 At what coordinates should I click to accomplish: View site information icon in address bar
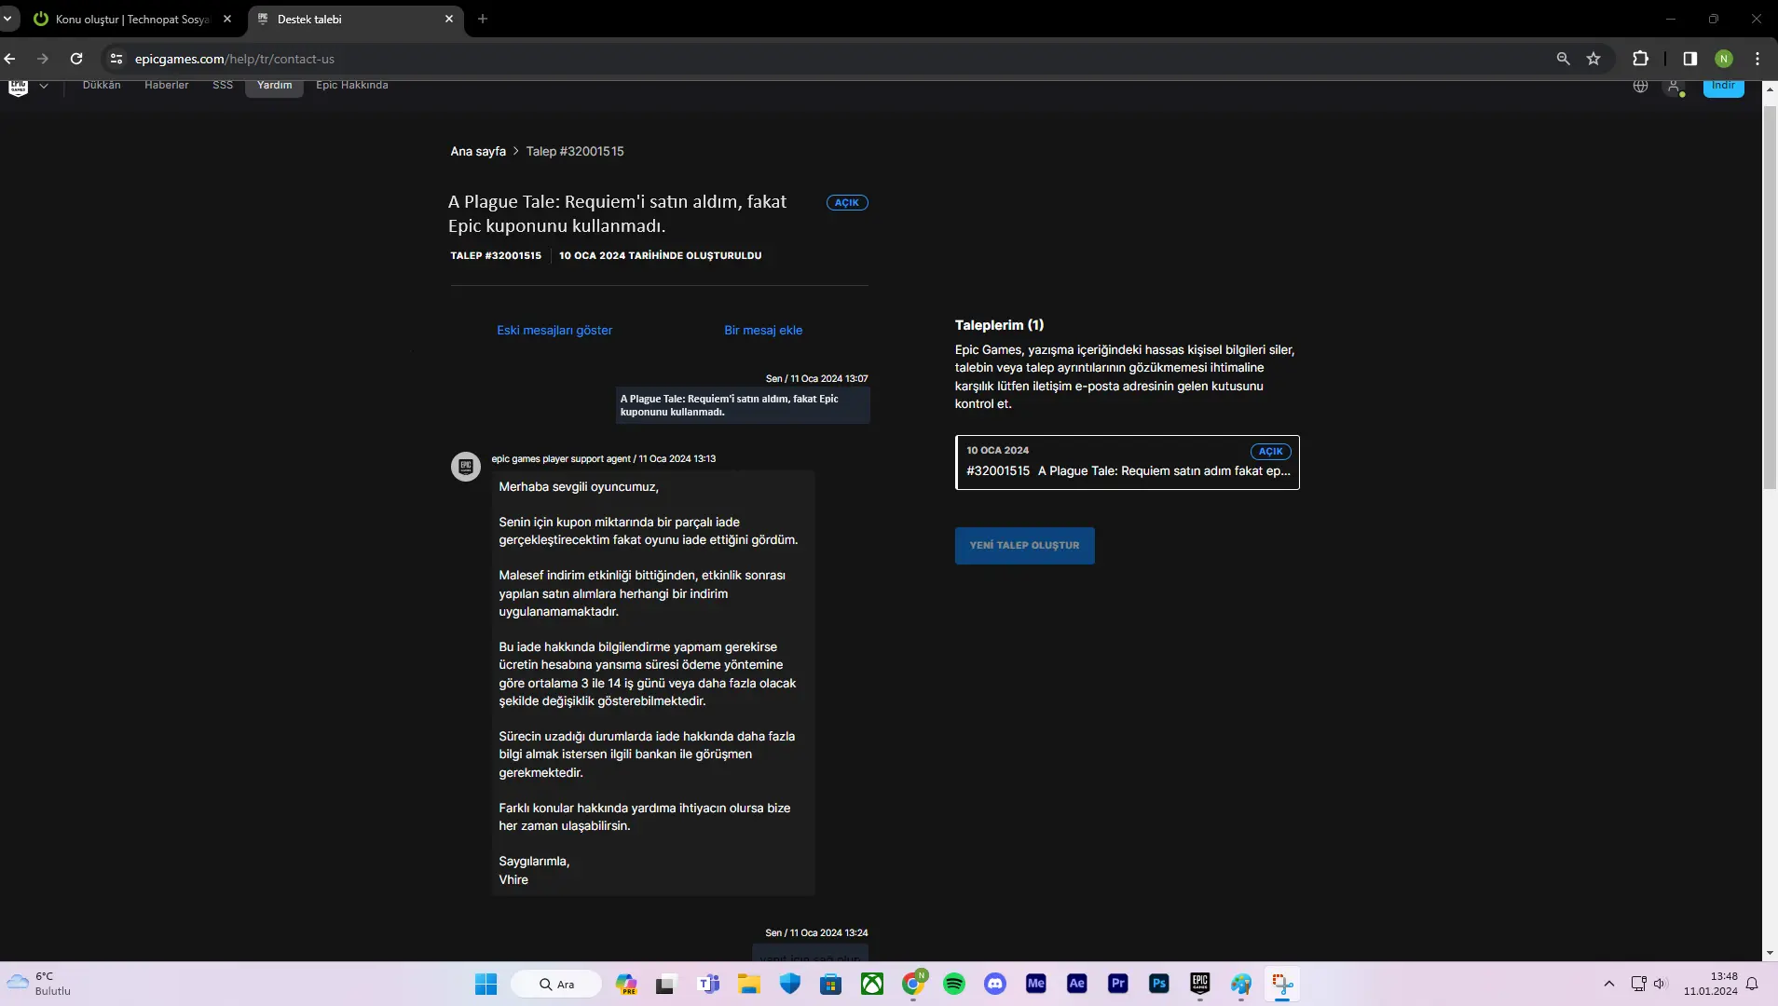click(116, 59)
